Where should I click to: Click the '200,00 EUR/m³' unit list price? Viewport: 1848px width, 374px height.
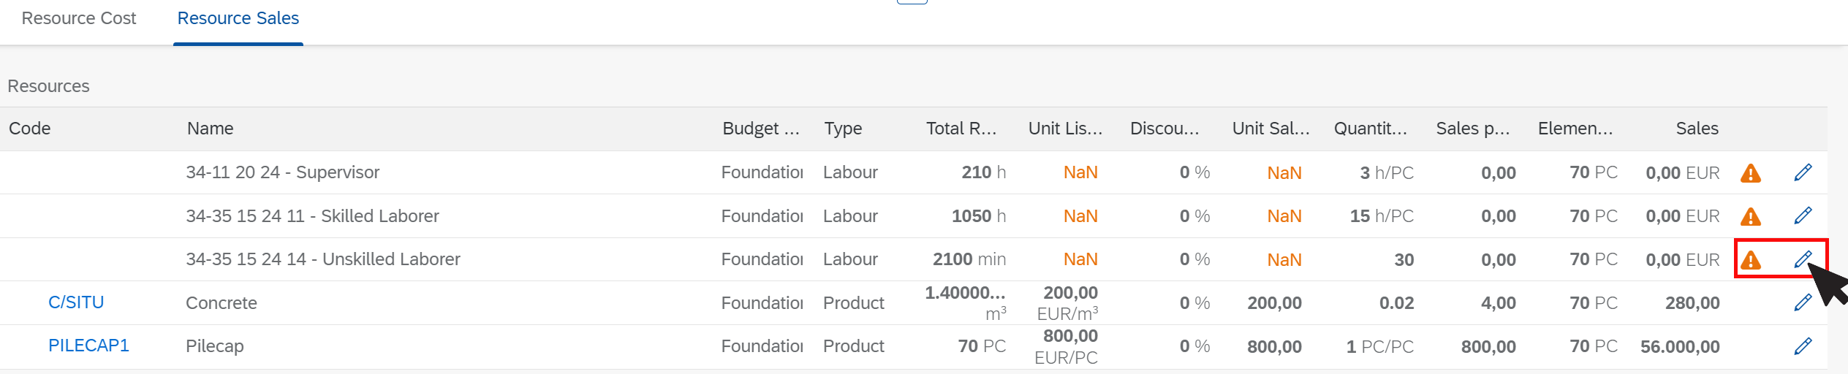[1067, 303]
